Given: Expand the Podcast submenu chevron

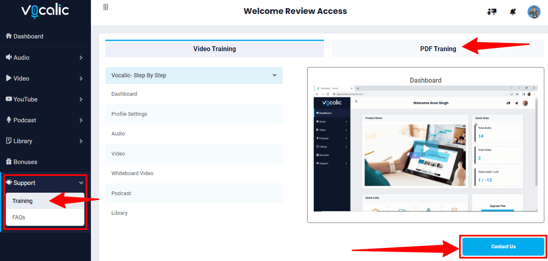Looking at the screenshot, I should pyautogui.click(x=81, y=120).
